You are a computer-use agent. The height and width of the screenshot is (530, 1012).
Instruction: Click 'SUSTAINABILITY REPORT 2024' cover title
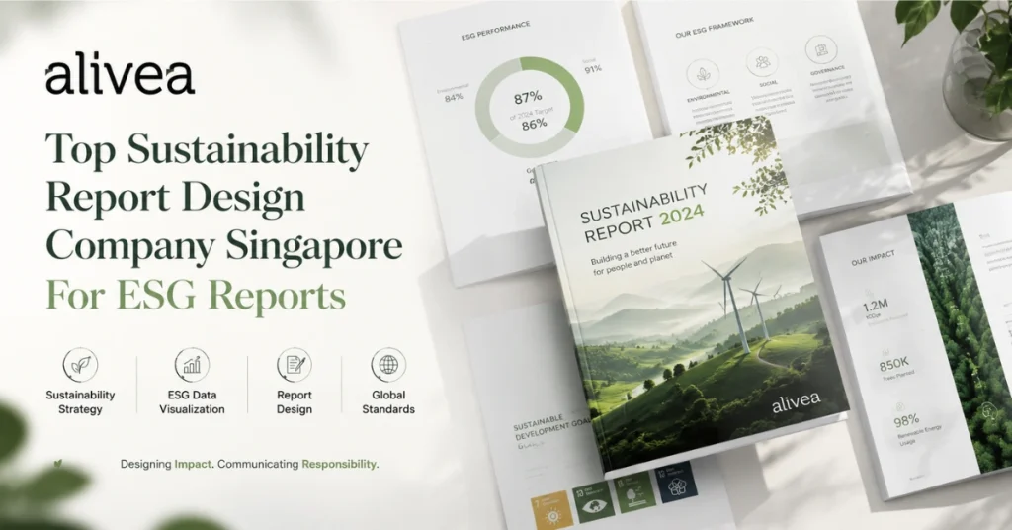[644, 213]
